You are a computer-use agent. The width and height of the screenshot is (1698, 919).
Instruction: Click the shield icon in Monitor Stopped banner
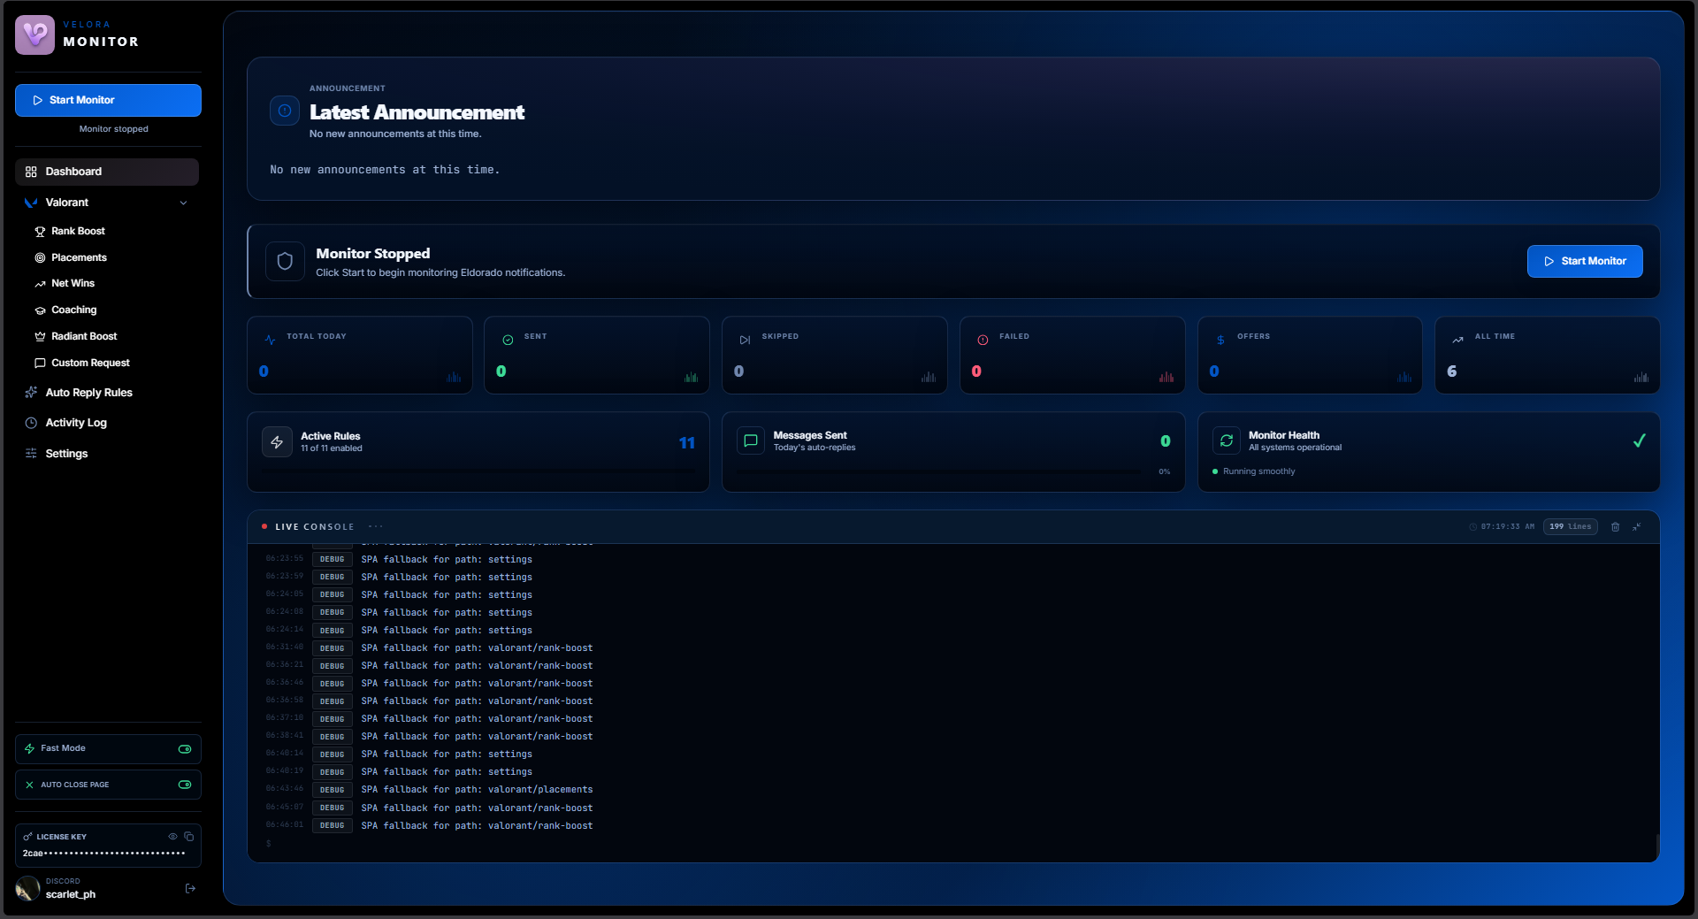click(285, 262)
